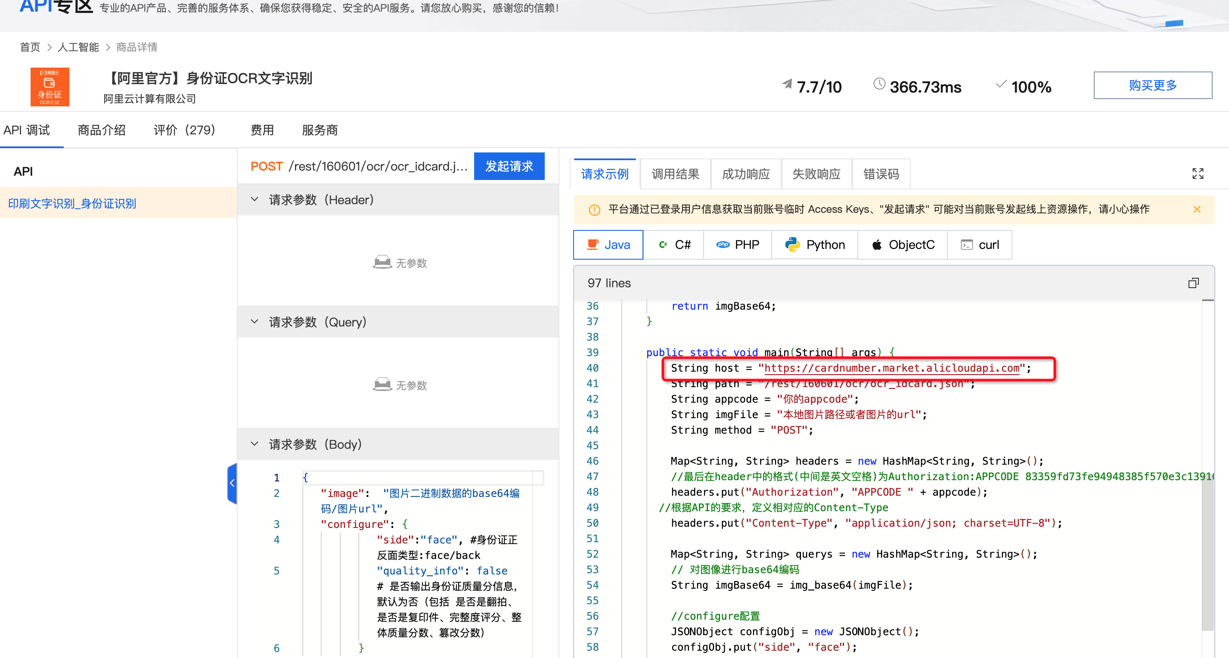The image size is (1229, 658).
Task: Click the rating arrow icon beside 7.7/10
Action: point(787,84)
